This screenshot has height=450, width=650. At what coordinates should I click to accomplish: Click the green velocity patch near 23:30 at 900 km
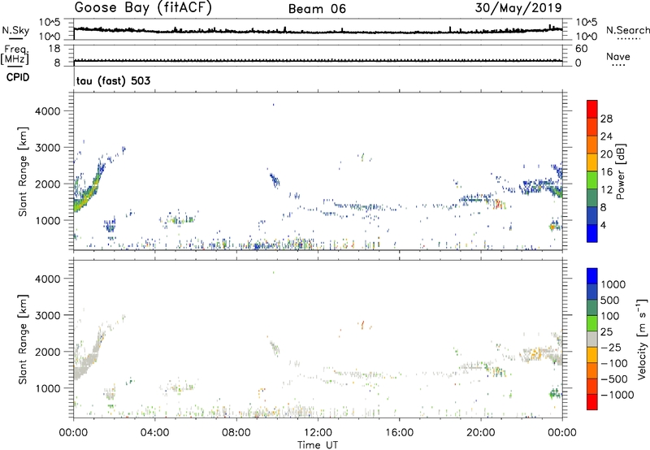click(554, 393)
